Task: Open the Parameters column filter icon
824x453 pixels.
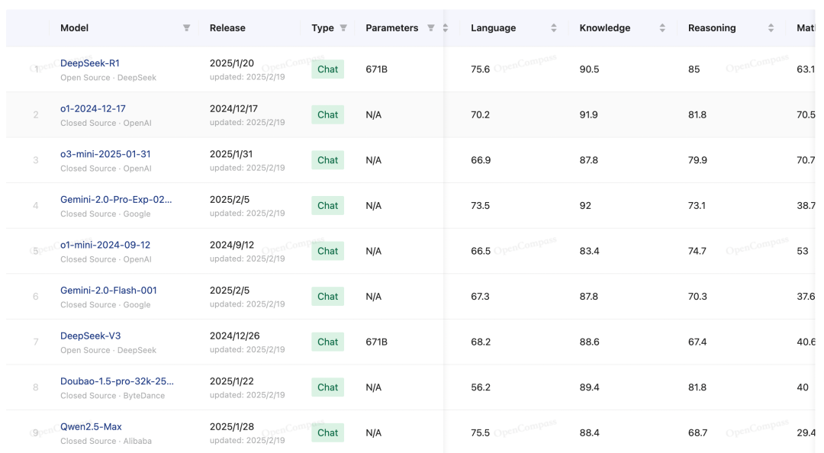Action: coord(431,28)
